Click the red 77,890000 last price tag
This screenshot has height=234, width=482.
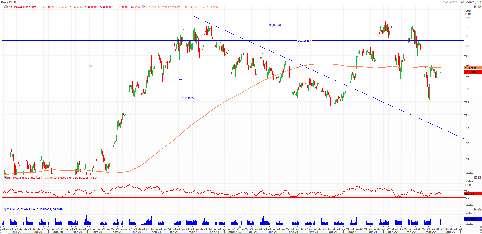(x=472, y=72)
